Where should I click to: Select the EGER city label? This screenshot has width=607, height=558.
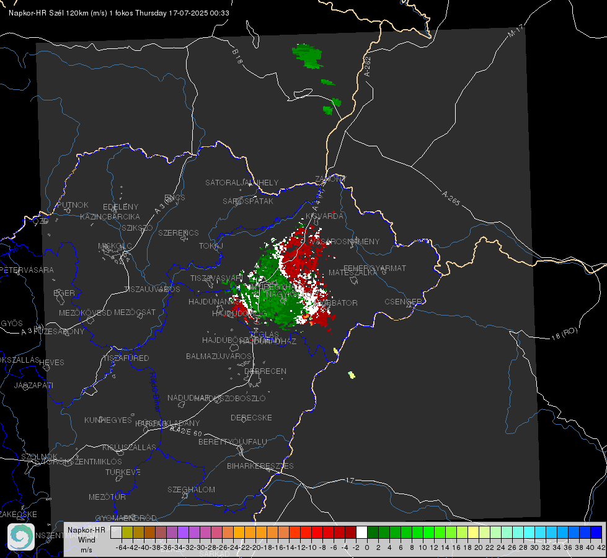(x=64, y=293)
